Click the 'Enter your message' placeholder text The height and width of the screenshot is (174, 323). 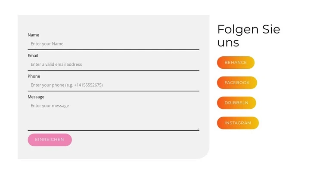click(50, 106)
